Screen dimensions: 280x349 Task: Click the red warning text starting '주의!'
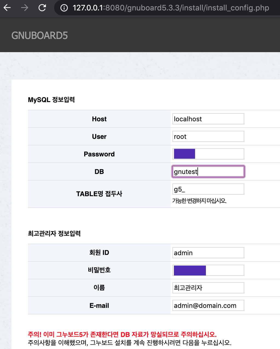(x=122, y=334)
